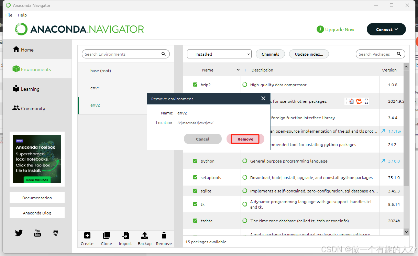Click the Update index button
This screenshot has height=256, width=418.
309,54
